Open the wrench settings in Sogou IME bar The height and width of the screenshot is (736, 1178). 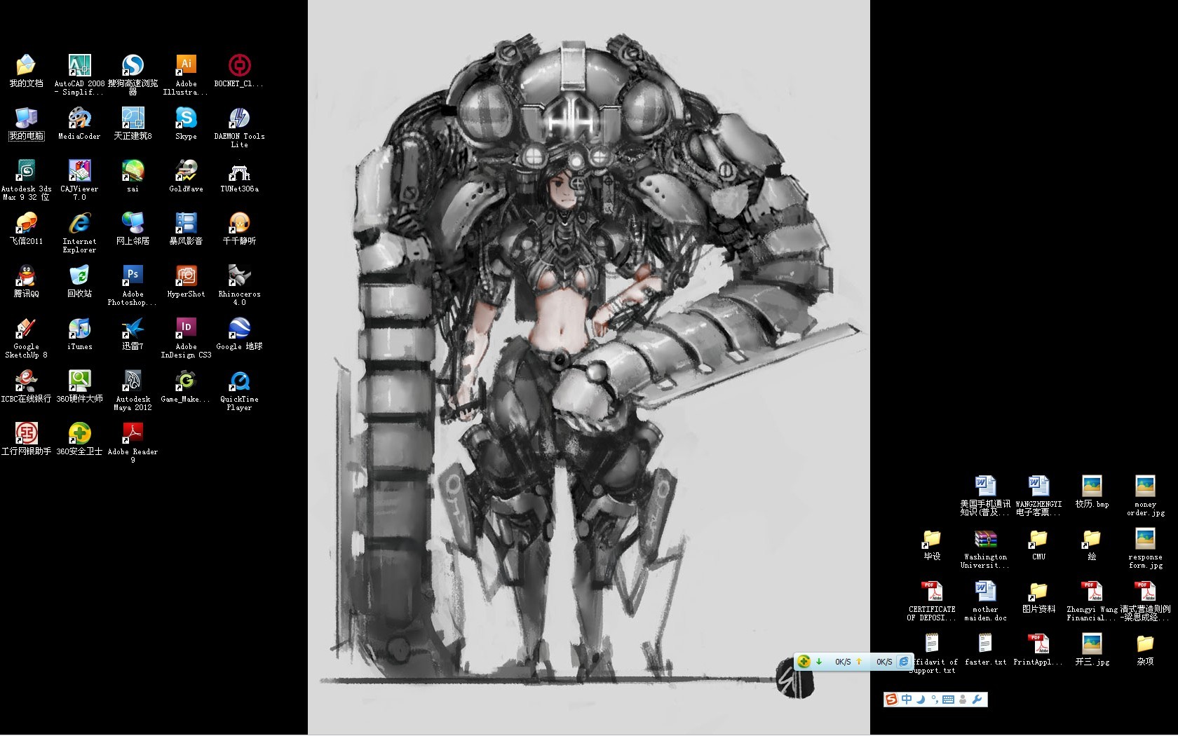click(977, 699)
